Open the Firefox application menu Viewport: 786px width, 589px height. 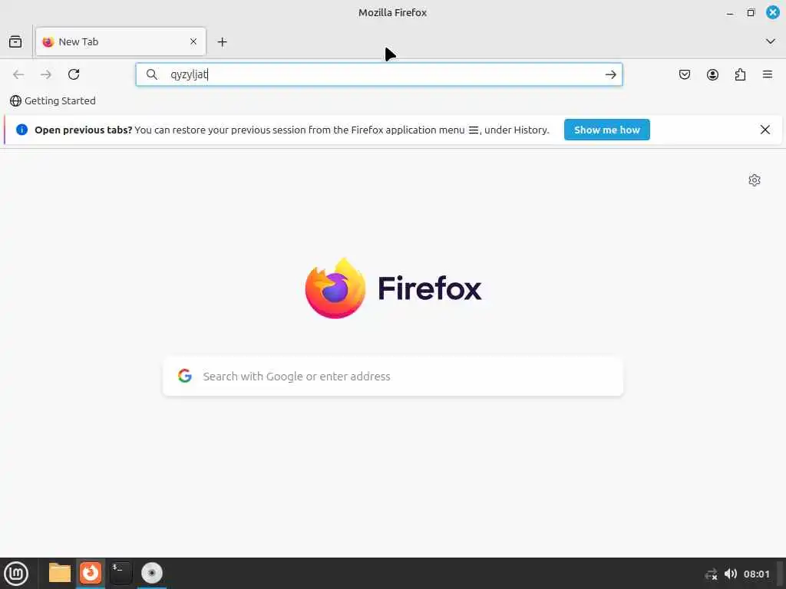[x=768, y=74]
